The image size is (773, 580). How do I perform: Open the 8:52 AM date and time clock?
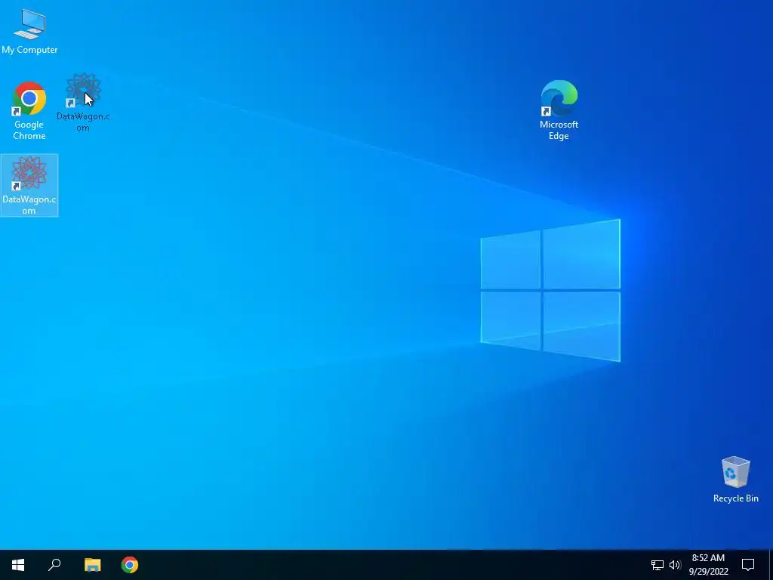click(708, 565)
